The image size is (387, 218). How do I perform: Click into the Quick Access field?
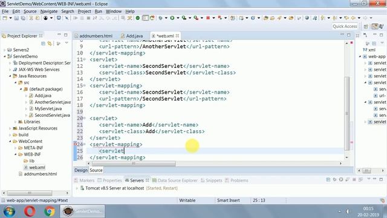[x=345, y=26]
